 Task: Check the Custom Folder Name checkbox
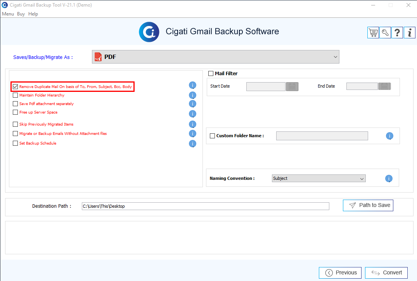coord(213,136)
